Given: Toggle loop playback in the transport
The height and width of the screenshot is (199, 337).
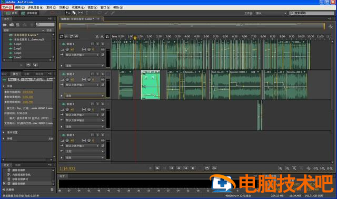Looking at the screenshot, I should 207,169.
